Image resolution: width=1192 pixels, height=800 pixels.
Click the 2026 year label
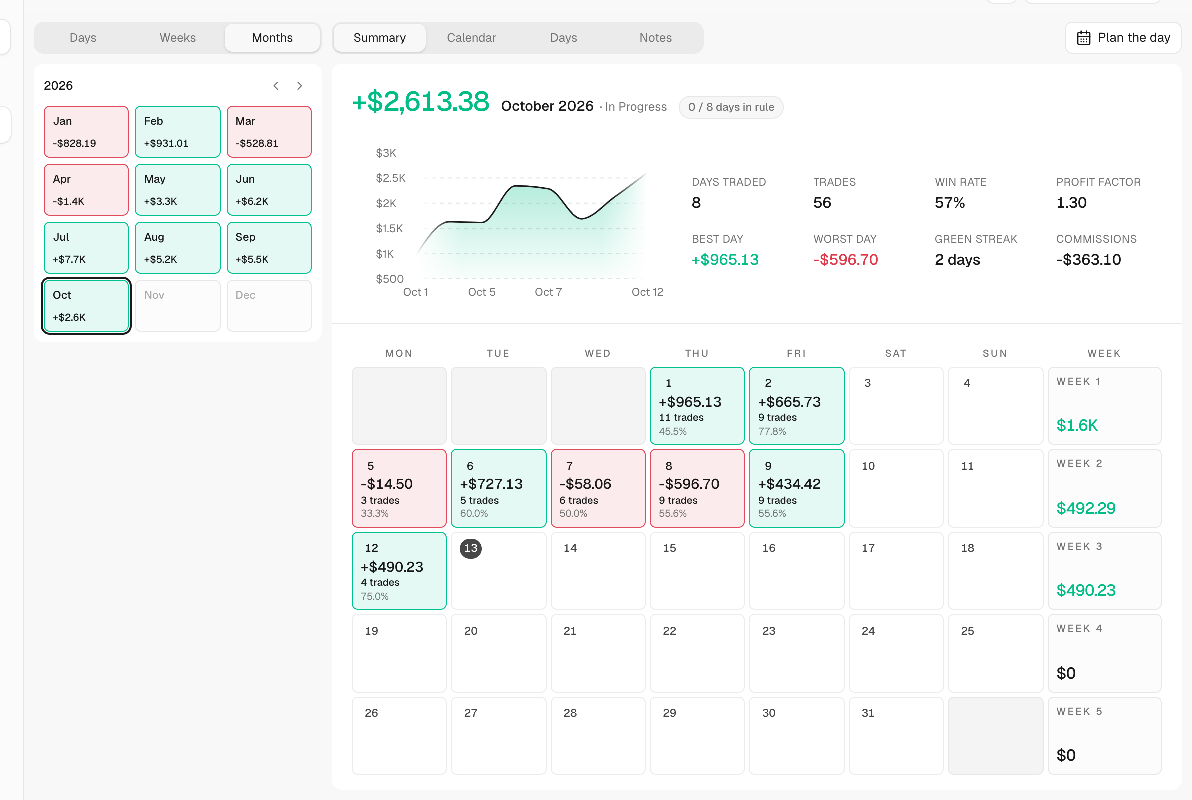tap(58, 86)
